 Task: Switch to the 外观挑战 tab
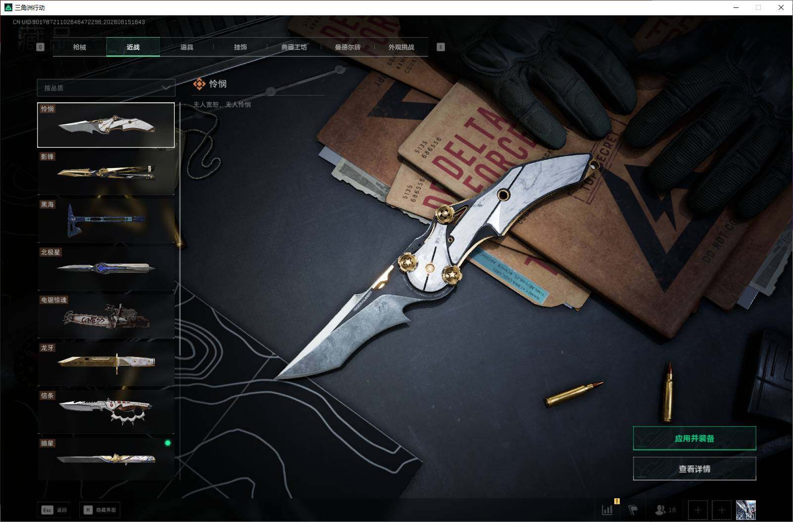401,47
